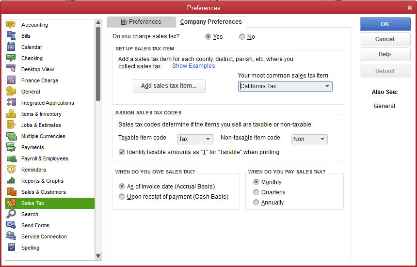Click the Items & Inventory boxes icon

tap(11, 114)
